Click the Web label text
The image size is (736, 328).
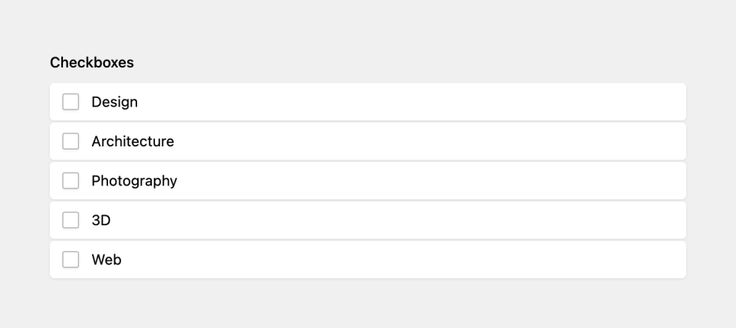(x=107, y=260)
